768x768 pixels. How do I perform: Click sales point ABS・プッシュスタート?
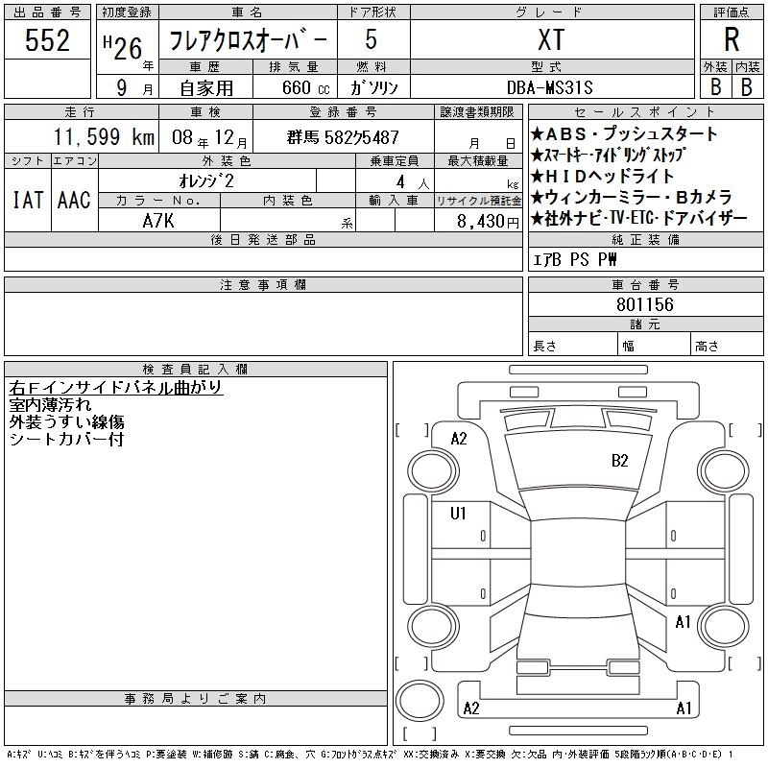click(624, 133)
